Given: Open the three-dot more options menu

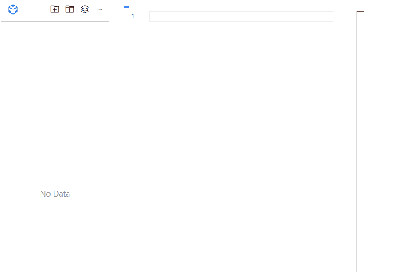Looking at the screenshot, I should 100,9.
